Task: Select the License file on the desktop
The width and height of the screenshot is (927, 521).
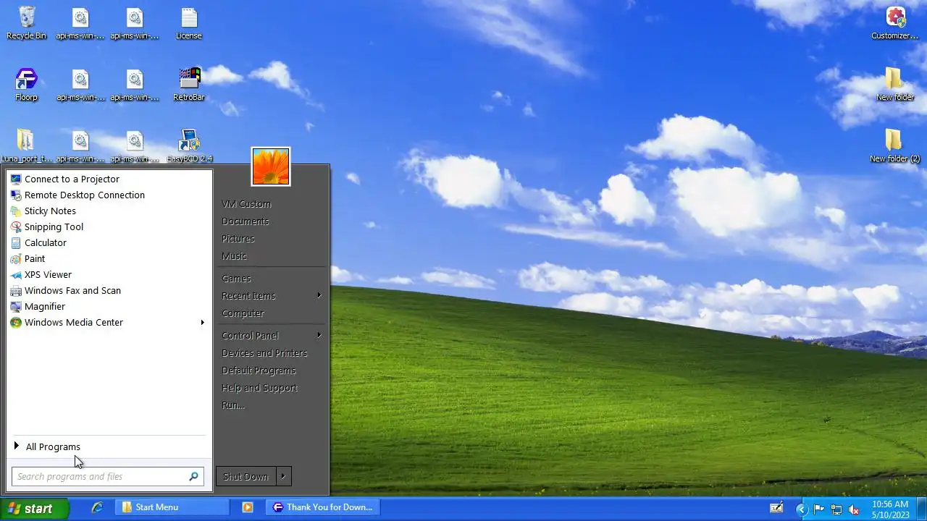Action: pos(188,23)
